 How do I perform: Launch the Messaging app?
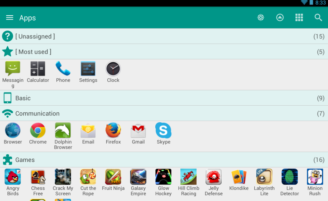pyautogui.click(x=13, y=74)
